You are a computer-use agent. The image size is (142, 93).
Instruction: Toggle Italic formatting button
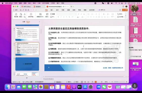click(61, 17)
